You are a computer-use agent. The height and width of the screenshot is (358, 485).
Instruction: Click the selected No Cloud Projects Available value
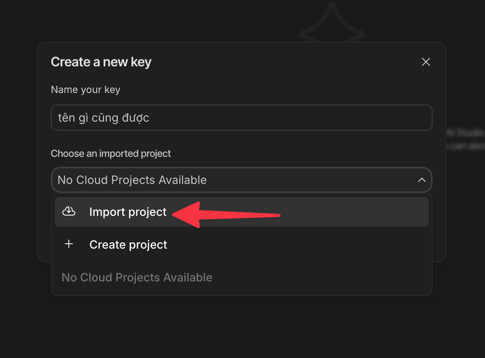pos(132,180)
